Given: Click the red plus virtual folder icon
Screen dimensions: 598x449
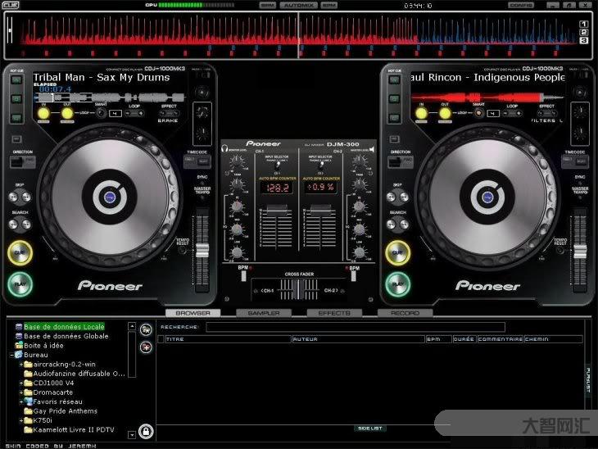Looking at the screenshot, I should [x=146, y=347].
